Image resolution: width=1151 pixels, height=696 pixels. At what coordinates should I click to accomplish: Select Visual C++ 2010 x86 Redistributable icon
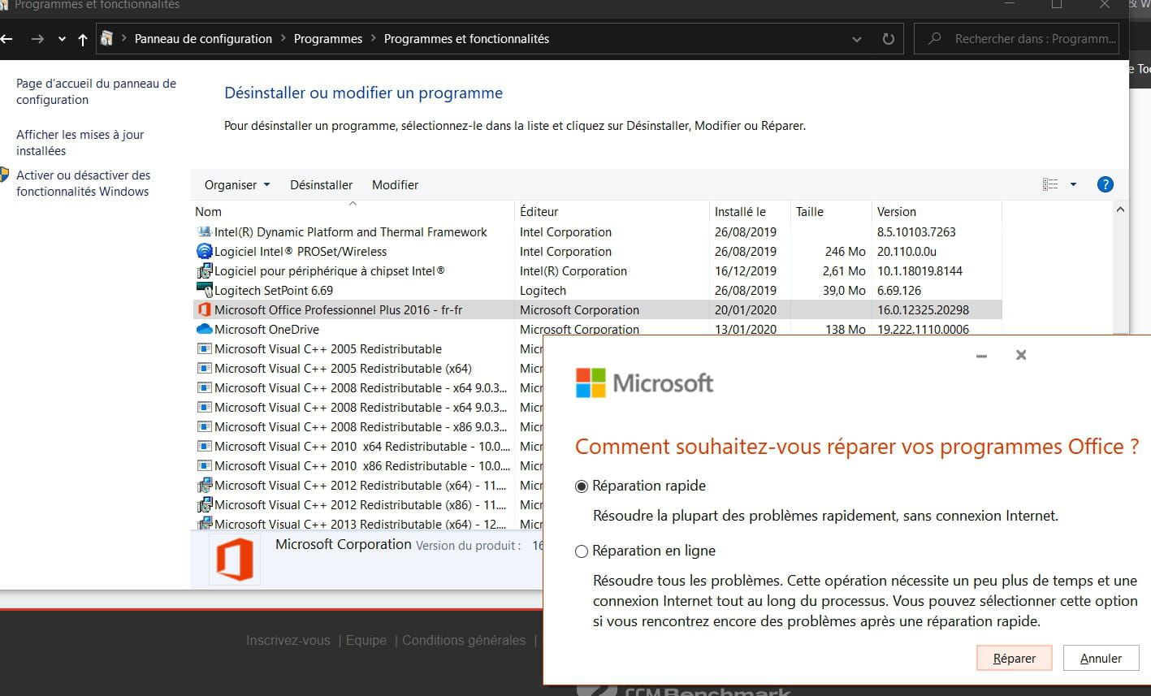(x=205, y=466)
